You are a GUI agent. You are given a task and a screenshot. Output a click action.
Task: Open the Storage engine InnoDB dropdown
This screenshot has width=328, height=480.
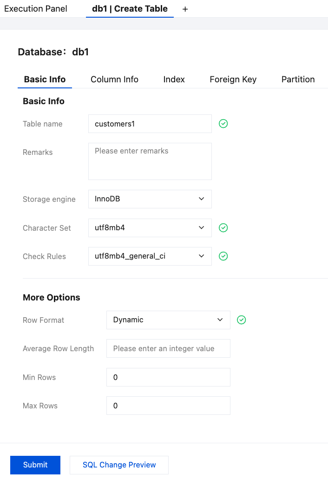[150, 199]
